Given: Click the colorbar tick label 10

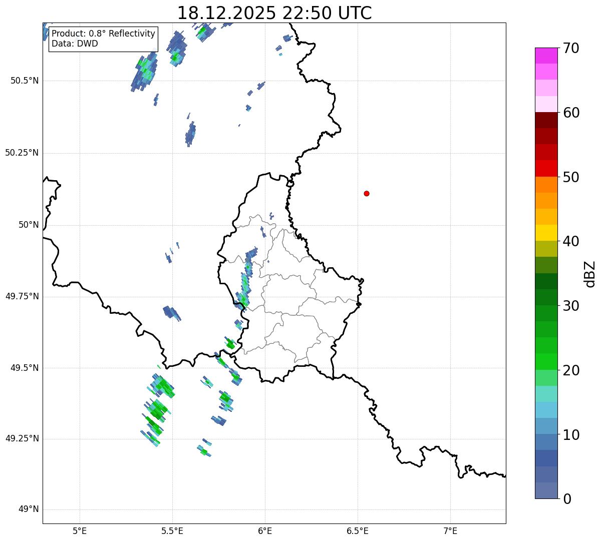Looking at the screenshot, I should (x=571, y=434).
